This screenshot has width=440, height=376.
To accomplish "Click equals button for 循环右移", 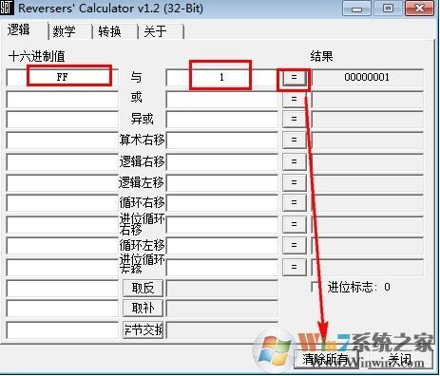I will [295, 203].
